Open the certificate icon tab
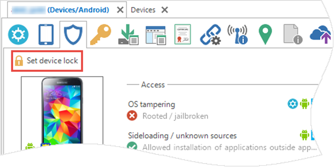Viewport: 334px width, 167px height. tap(182, 34)
